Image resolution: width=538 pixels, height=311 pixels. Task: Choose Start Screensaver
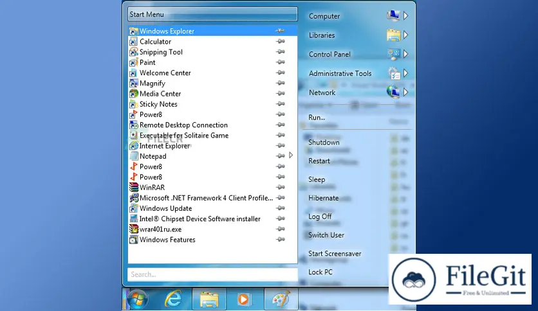[x=335, y=253]
